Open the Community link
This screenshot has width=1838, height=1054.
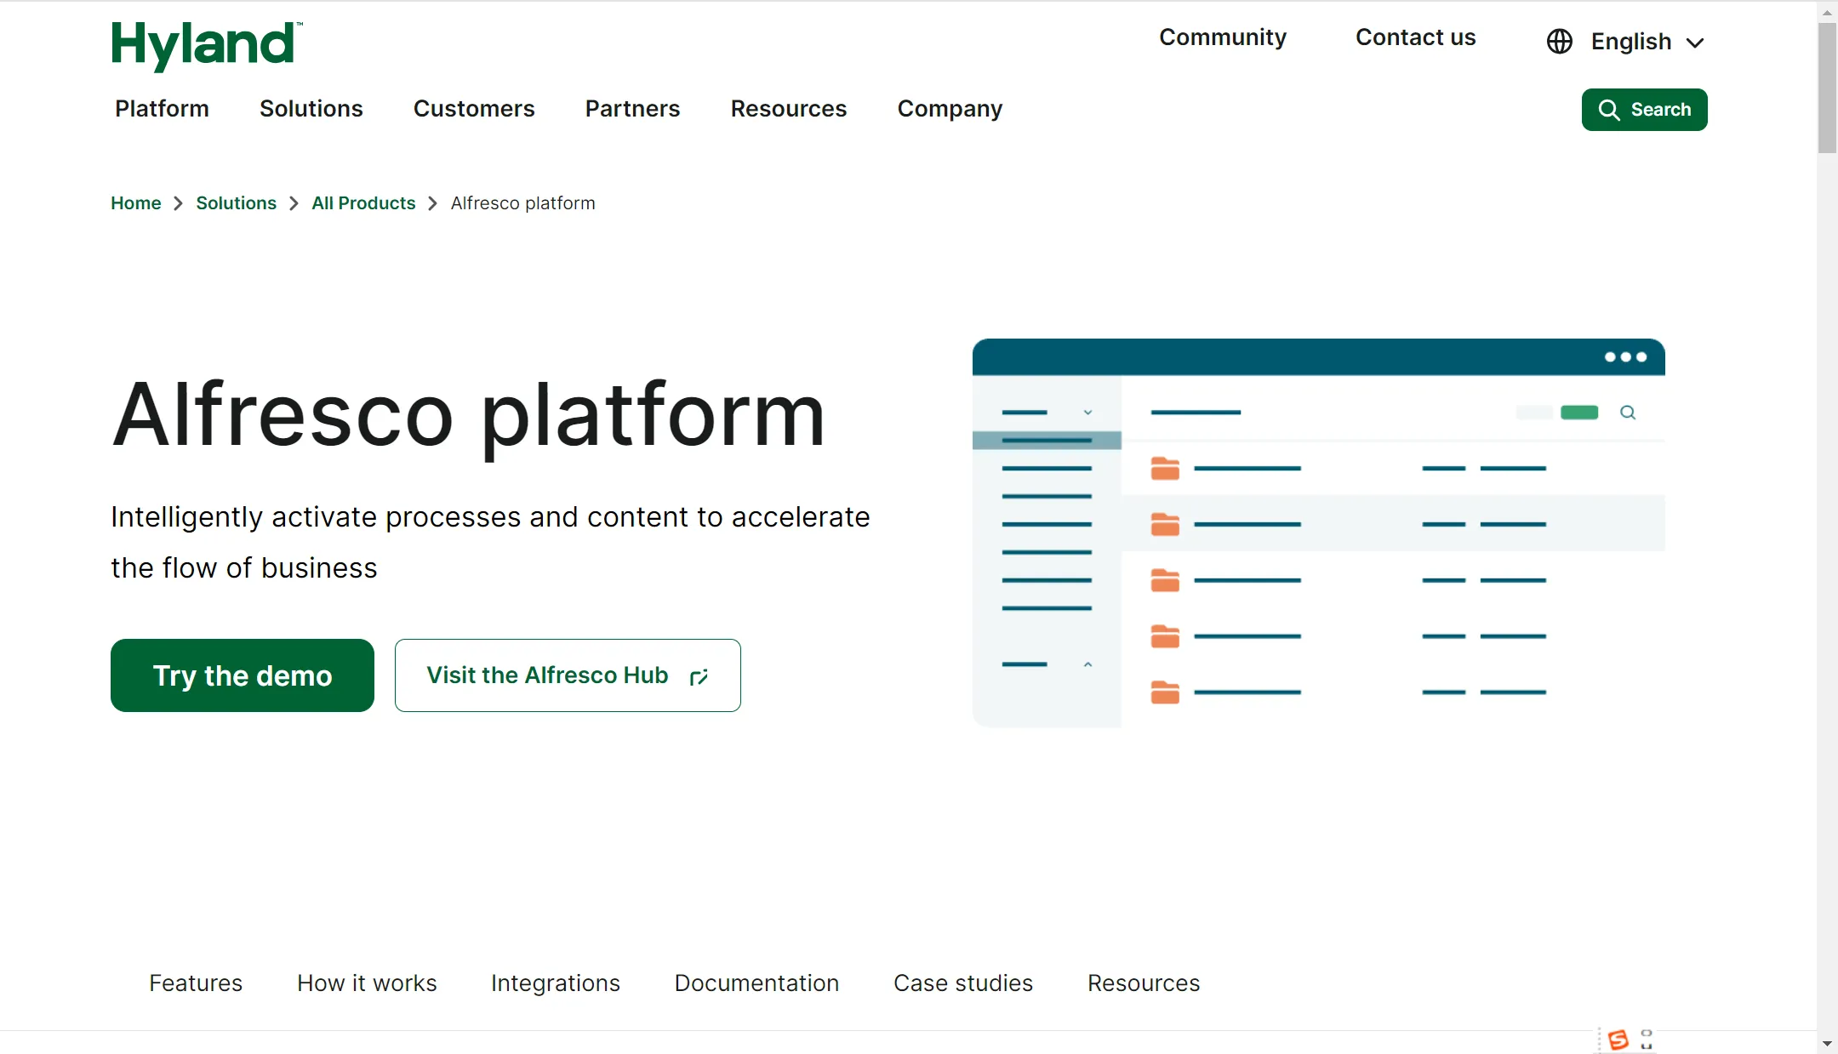click(x=1222, y=37)
